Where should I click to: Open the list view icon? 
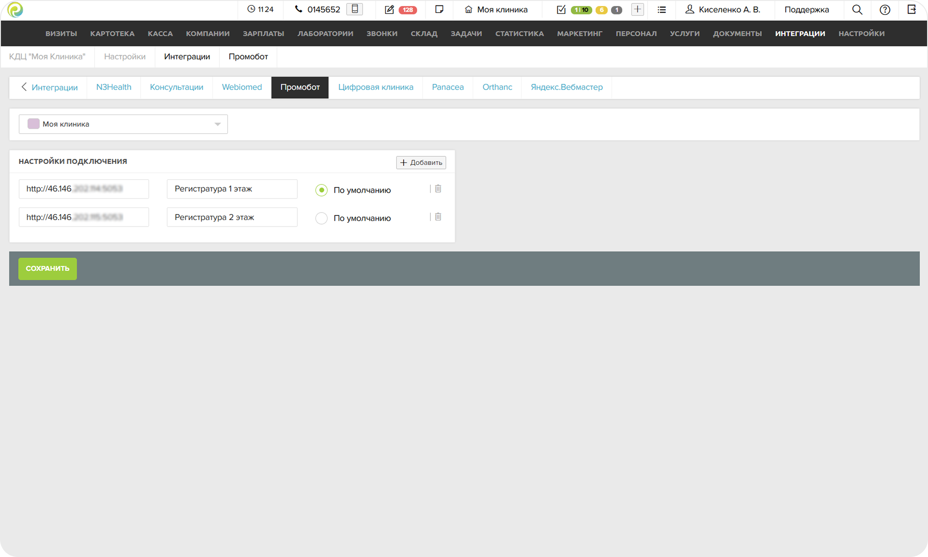[662, 9]
